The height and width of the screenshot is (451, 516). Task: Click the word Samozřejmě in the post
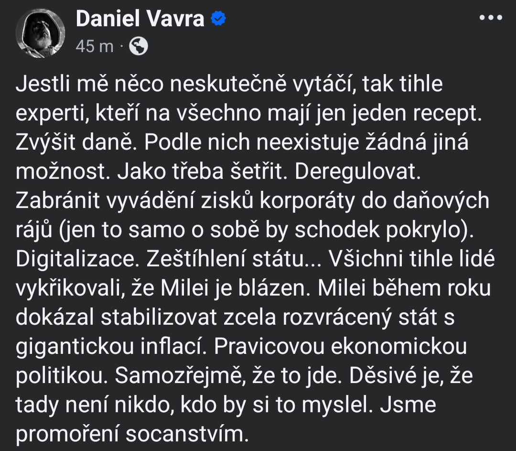(180, 376)
